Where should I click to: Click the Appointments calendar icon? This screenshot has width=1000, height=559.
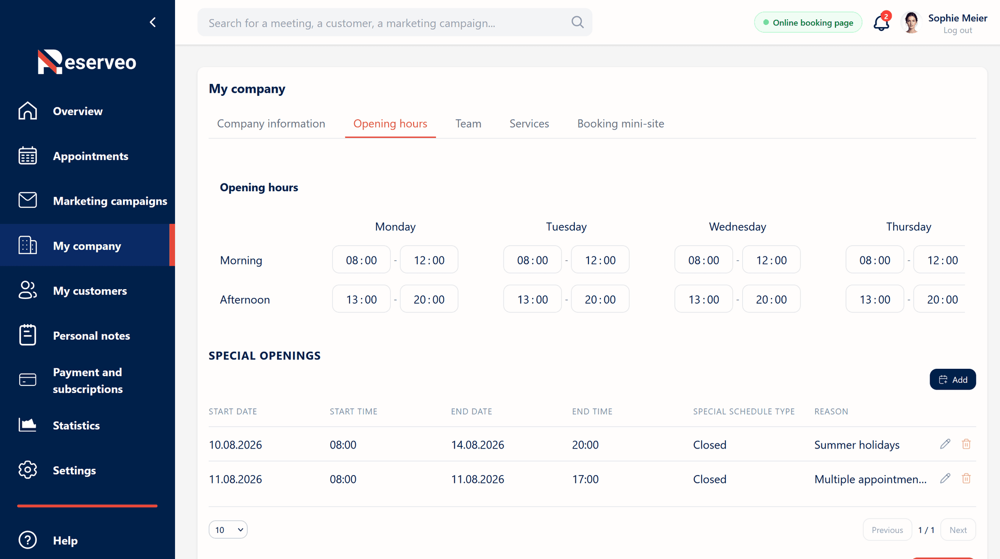click(28, 156)
